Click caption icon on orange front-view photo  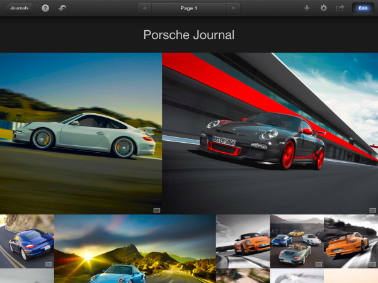pos(265,265)
